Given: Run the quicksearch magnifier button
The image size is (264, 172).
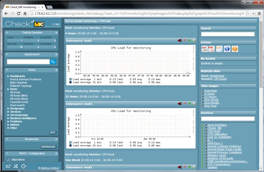Looking at the screenshot, I should click(53, 62).
